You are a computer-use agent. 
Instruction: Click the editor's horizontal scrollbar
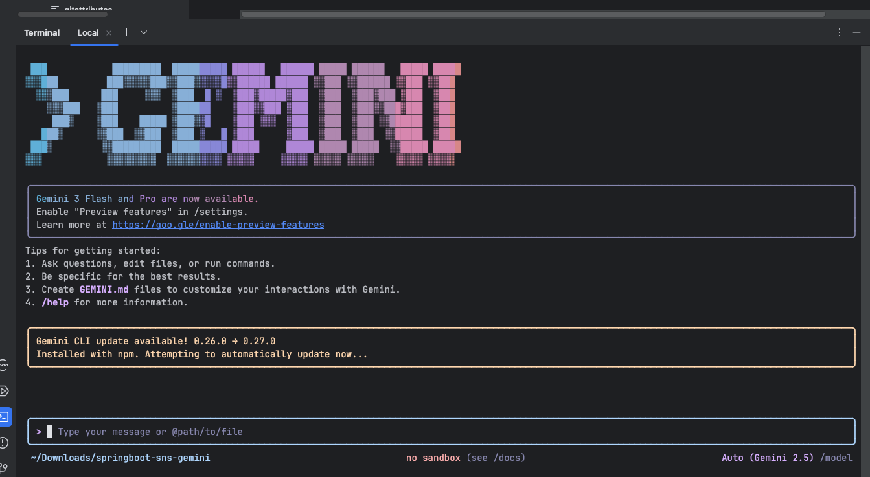point(532,14)
